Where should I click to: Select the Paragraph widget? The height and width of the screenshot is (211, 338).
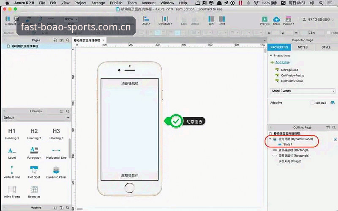point(34,153)
